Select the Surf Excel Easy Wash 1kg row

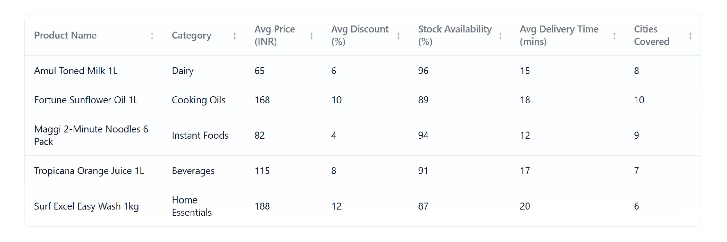point(86,206)
